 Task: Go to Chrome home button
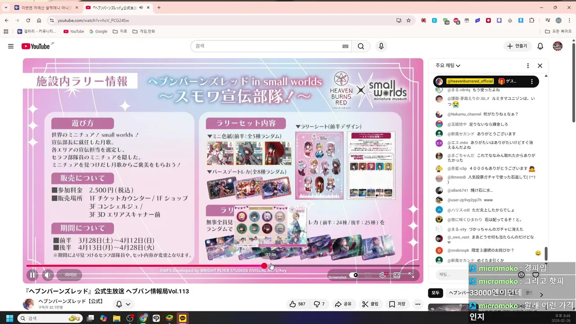(39, 20)
